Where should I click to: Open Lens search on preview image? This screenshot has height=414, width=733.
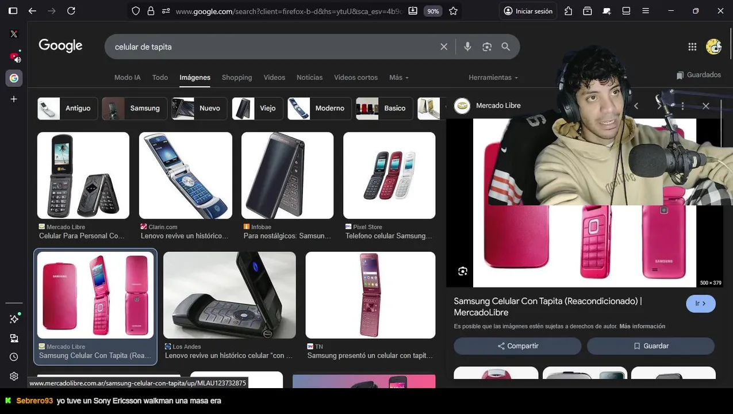click(x=463, y=271)
